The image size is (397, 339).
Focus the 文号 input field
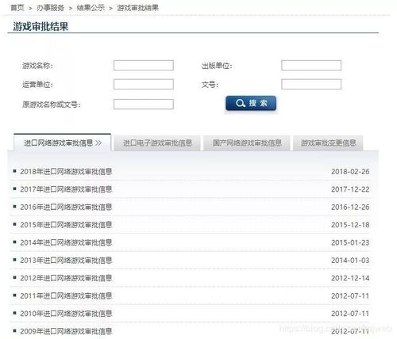(x=311, y=84)
